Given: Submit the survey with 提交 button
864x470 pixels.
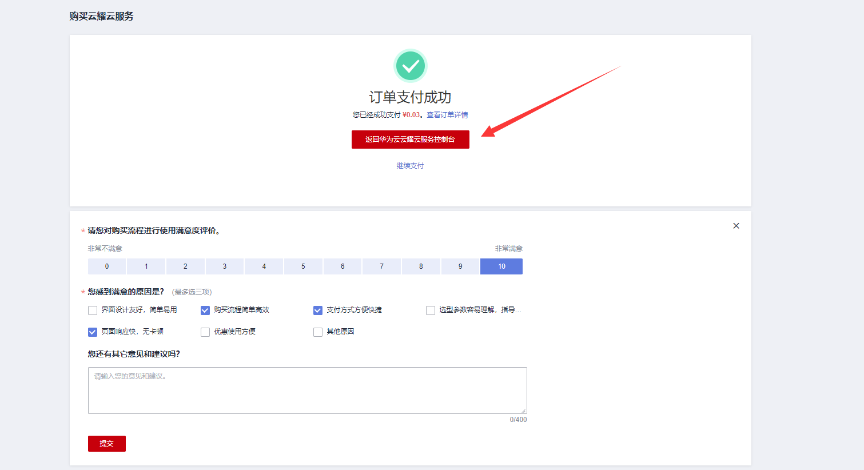Looking at the screenshot, I should [x=107, y=444].
